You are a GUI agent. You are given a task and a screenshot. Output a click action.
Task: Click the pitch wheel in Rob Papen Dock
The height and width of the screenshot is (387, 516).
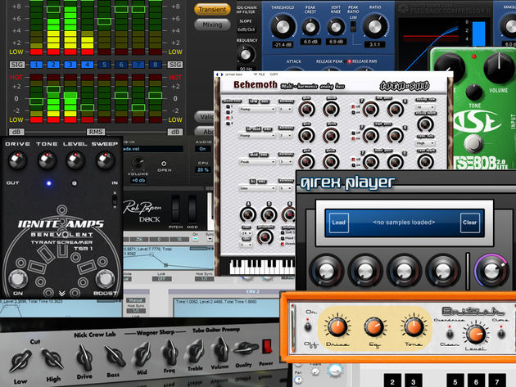(x=176, y=209)
